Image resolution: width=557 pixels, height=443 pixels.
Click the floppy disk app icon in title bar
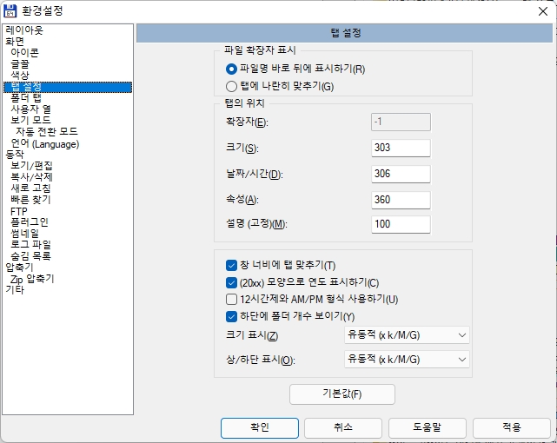point(10,11)
